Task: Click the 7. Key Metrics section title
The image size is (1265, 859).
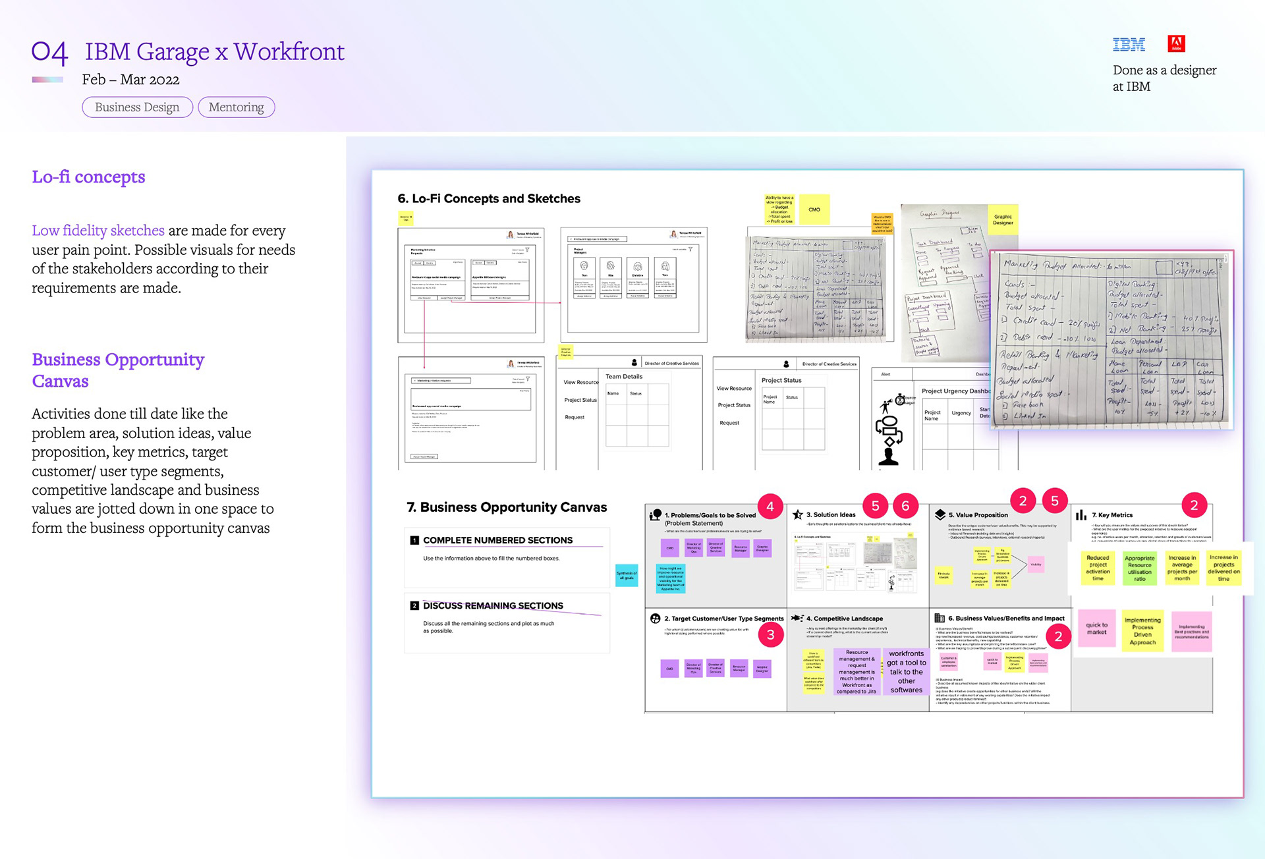Action: pos(1112,515)
